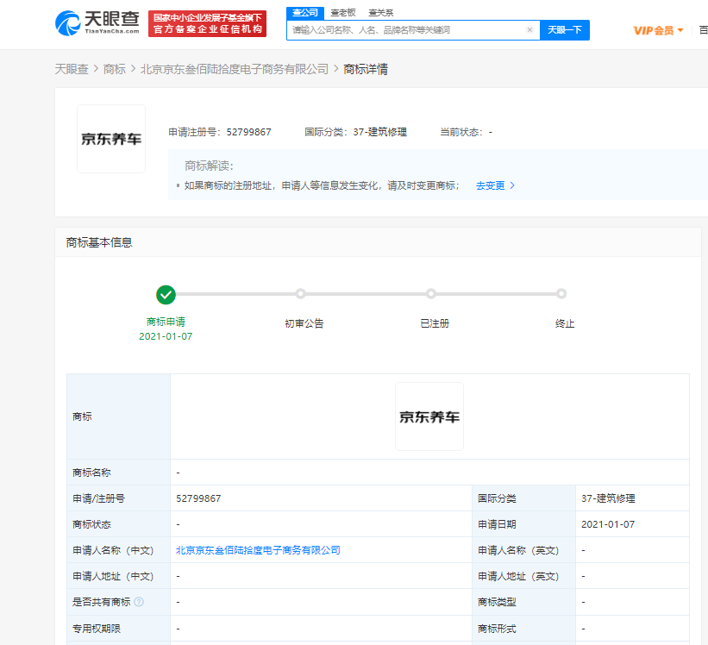Select the 商标类型 row label

pos(497,602)
